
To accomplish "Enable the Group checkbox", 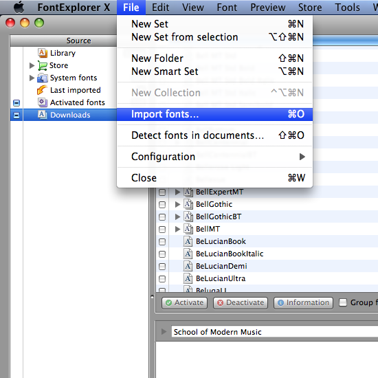I will [x=342, y=302].
